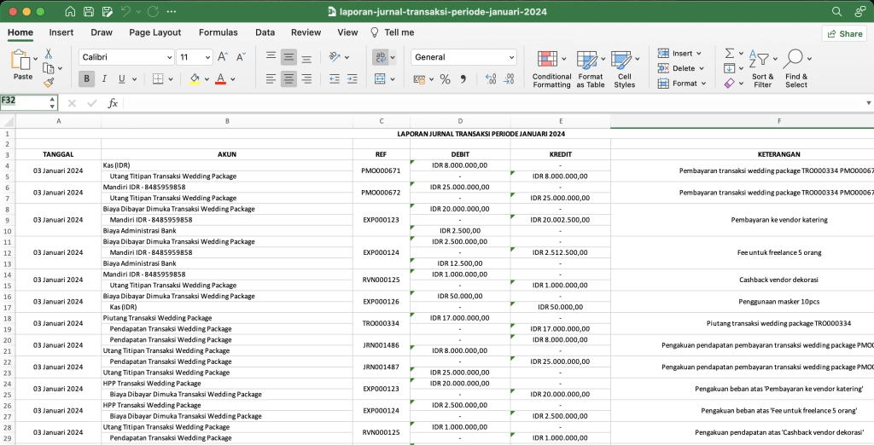Click the fx insert function icon

coord(113,103)
